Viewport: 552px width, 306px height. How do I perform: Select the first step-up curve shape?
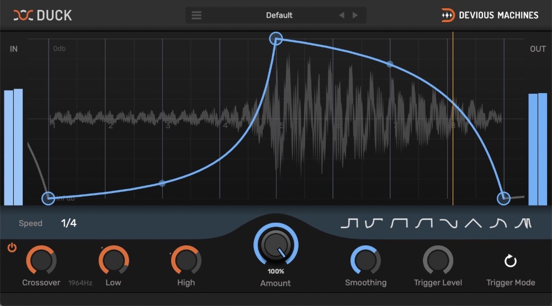(x=349, y=223)
